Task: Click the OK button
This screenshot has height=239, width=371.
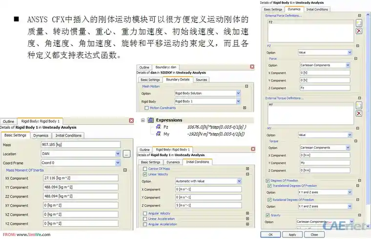Action: (x=270, y=235)
